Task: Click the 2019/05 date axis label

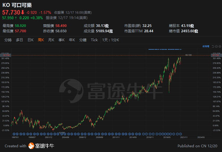Action: point(167,137)
